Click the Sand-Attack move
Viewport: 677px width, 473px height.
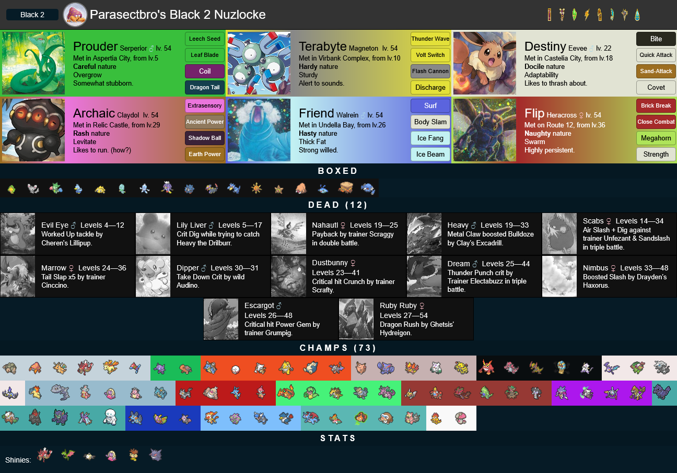click(656, 71)
